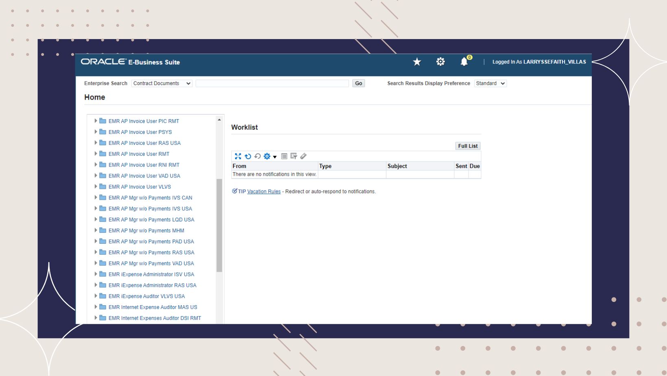This screenshot has width=667, height=376.
Task: Expand EMR AP Invoice User RNI RMT node
Action: pyautogui.click(x=96, y=165)
